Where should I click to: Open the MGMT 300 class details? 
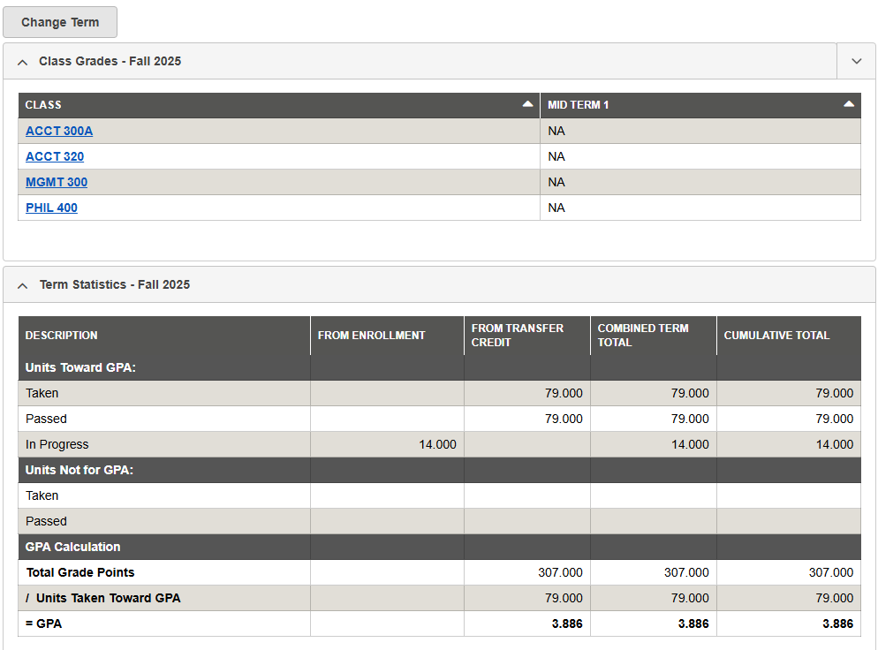[57, 182]
